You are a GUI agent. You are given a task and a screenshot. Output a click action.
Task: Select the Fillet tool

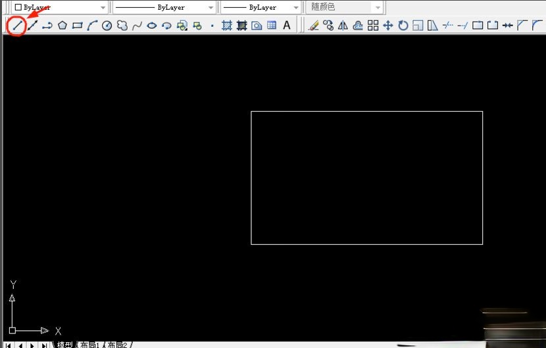coord(537,26)
